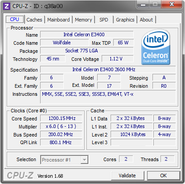Click the Code Name value Wolfdale
The width and height of the screenshot is (185, 184).
(65, 43)
